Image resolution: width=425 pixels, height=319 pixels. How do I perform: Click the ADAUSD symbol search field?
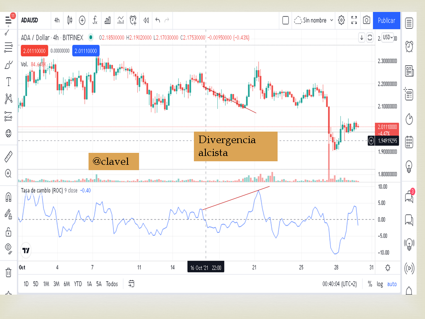pos(30,20)
